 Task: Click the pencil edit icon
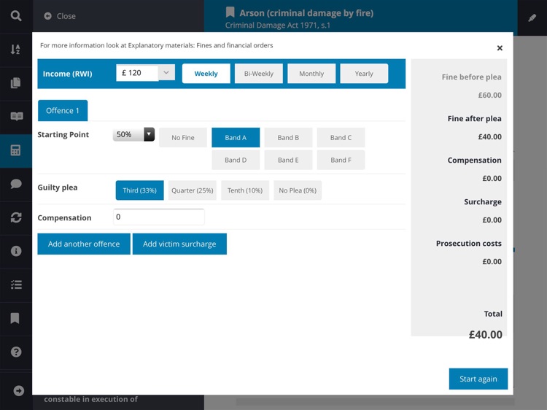(532, 18)
